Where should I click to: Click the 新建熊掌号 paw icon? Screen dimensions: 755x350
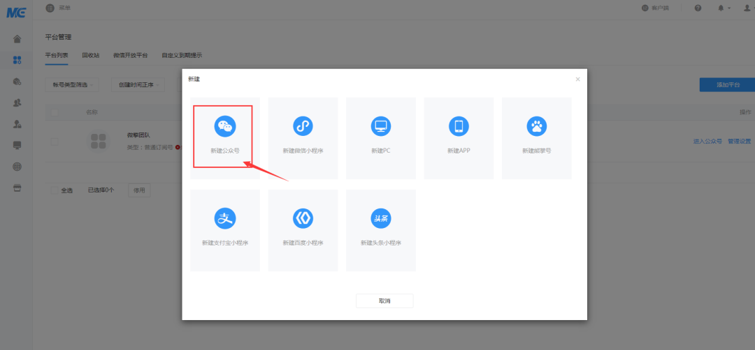[x=536, y=126]
